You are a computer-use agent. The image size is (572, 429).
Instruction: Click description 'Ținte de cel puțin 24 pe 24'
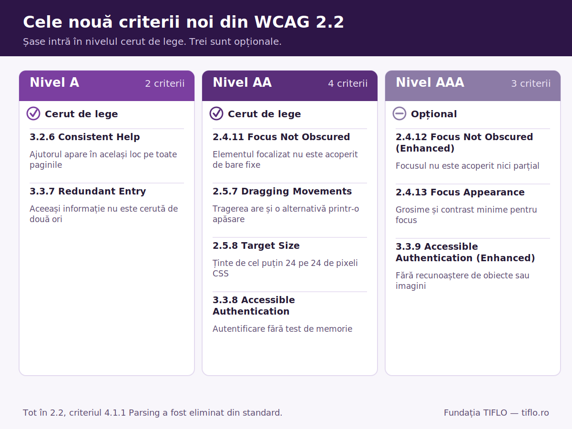[285, 268]
